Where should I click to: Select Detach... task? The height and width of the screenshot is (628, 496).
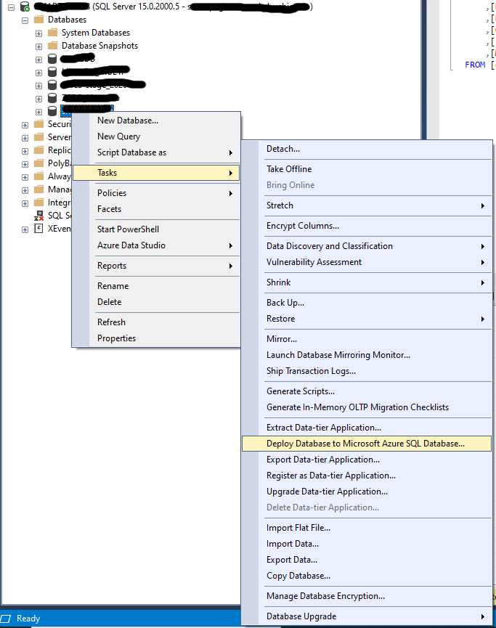[367, 149]
